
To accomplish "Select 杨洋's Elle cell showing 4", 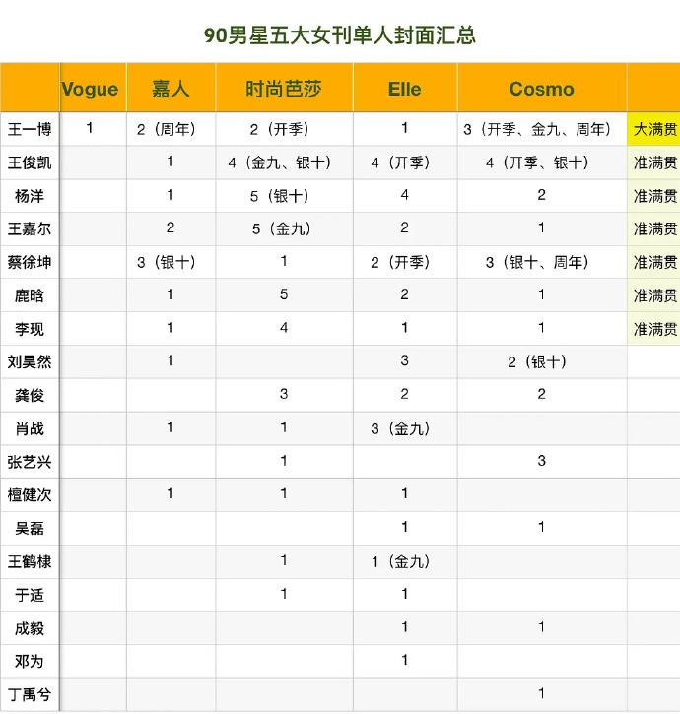I will 405,195.
